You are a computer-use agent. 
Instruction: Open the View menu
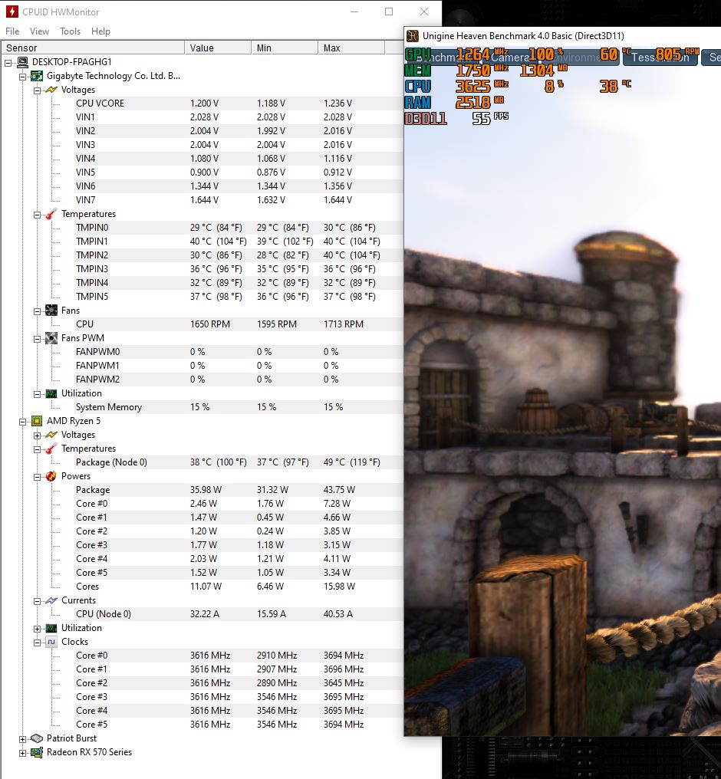point(39,31)
